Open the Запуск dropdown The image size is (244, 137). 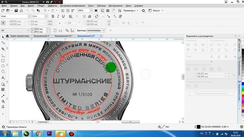pos(163,11)
